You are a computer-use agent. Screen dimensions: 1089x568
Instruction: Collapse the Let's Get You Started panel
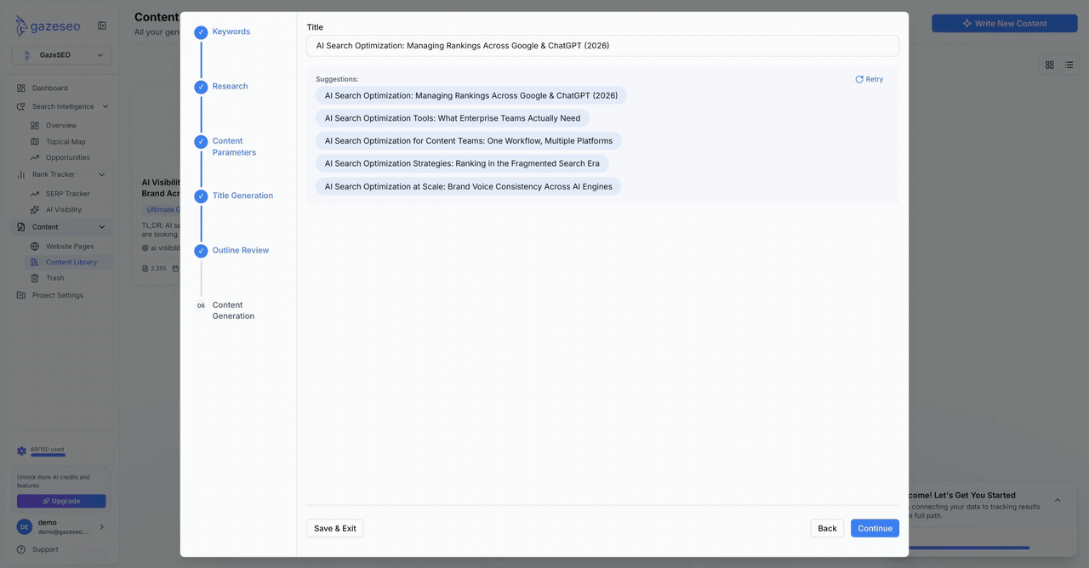(1058, 500)
